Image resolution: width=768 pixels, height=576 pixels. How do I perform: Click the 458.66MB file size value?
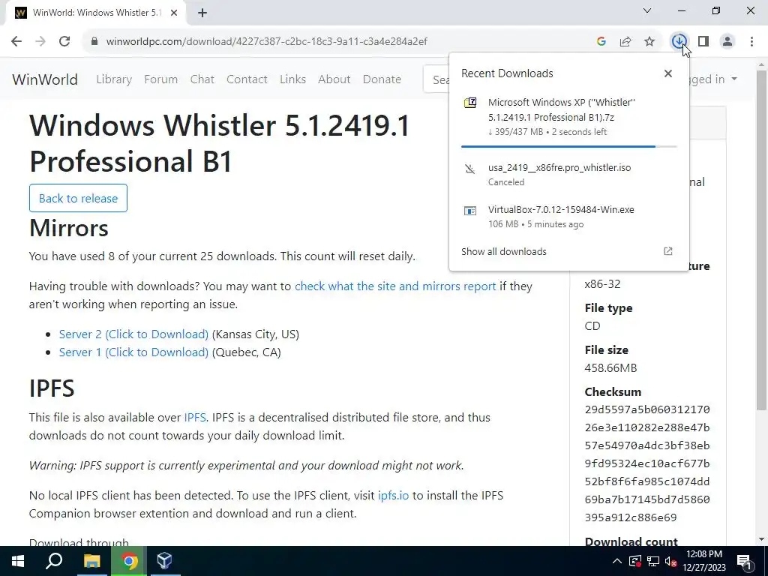[610, 367]
